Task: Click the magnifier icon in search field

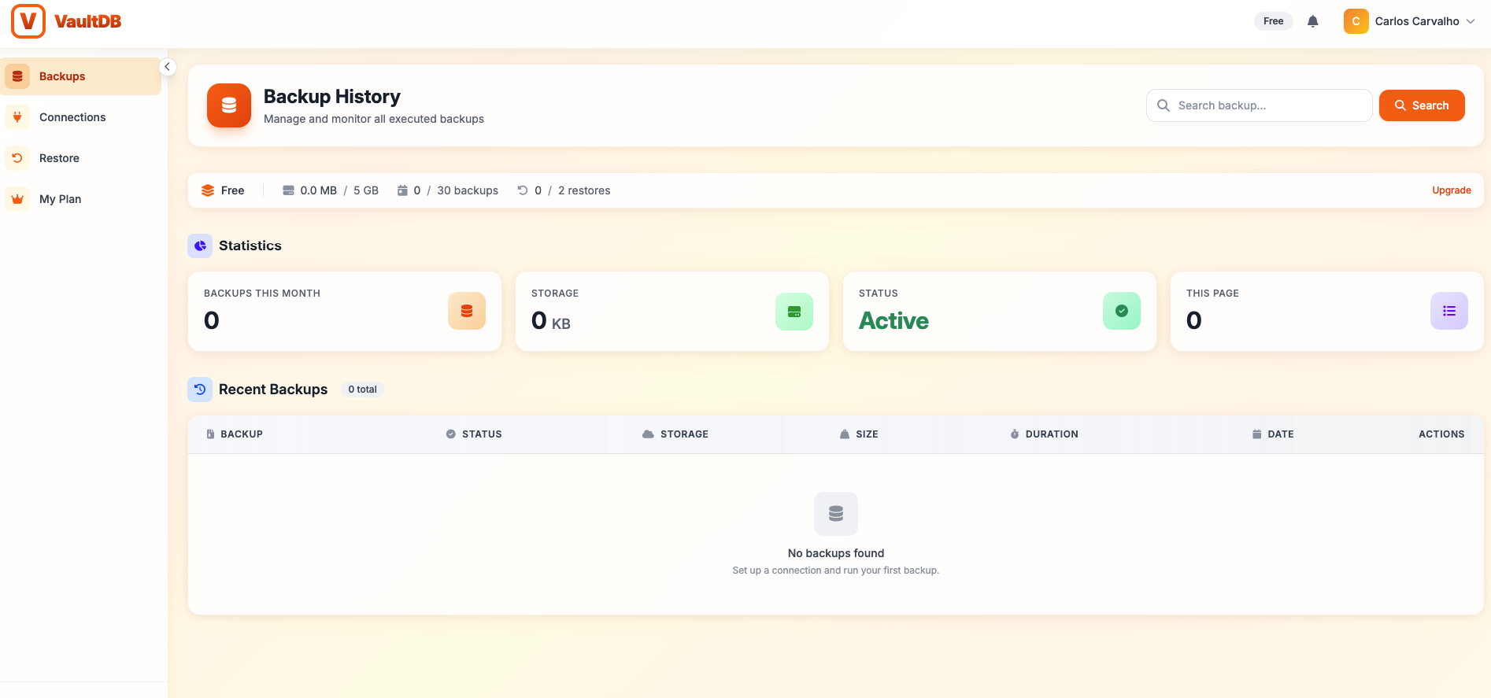Action: click(x=1163, y=105)
